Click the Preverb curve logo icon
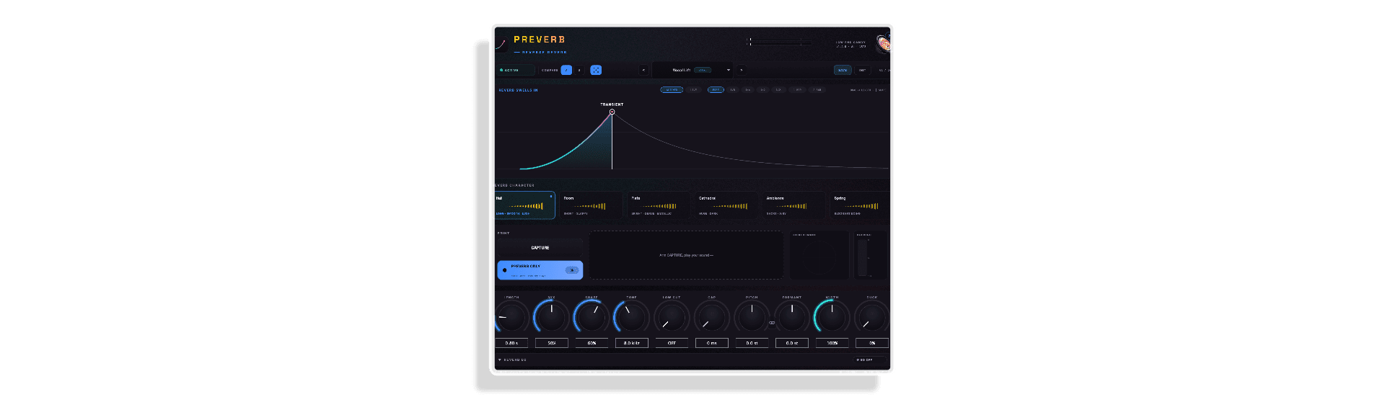 500,45
